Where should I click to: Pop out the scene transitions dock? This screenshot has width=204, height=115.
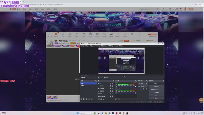pos(147,81)
